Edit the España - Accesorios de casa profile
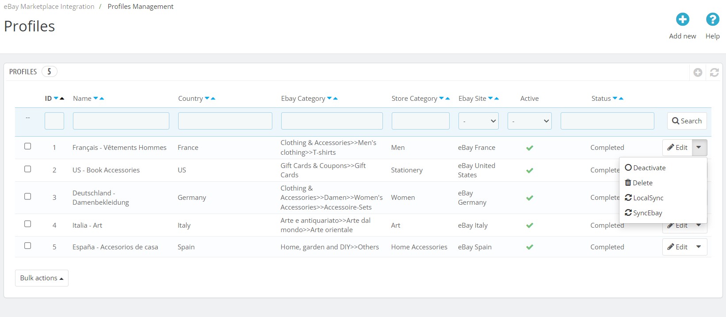The width and height of the screenshot is (726, 317). click(677, 247)
